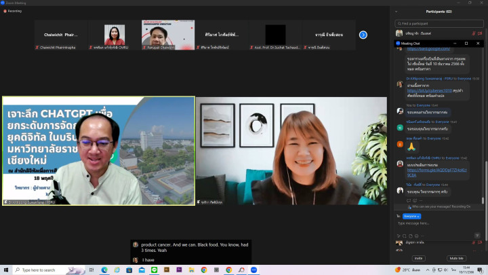488x275 pixels.
Task: Open LINE app from taskbar
Action: (154, 270)
